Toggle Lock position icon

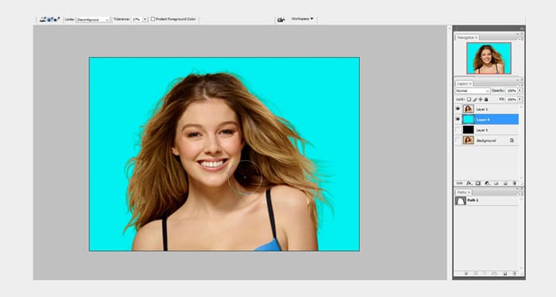pyautogui.click(x=480, y=99)
